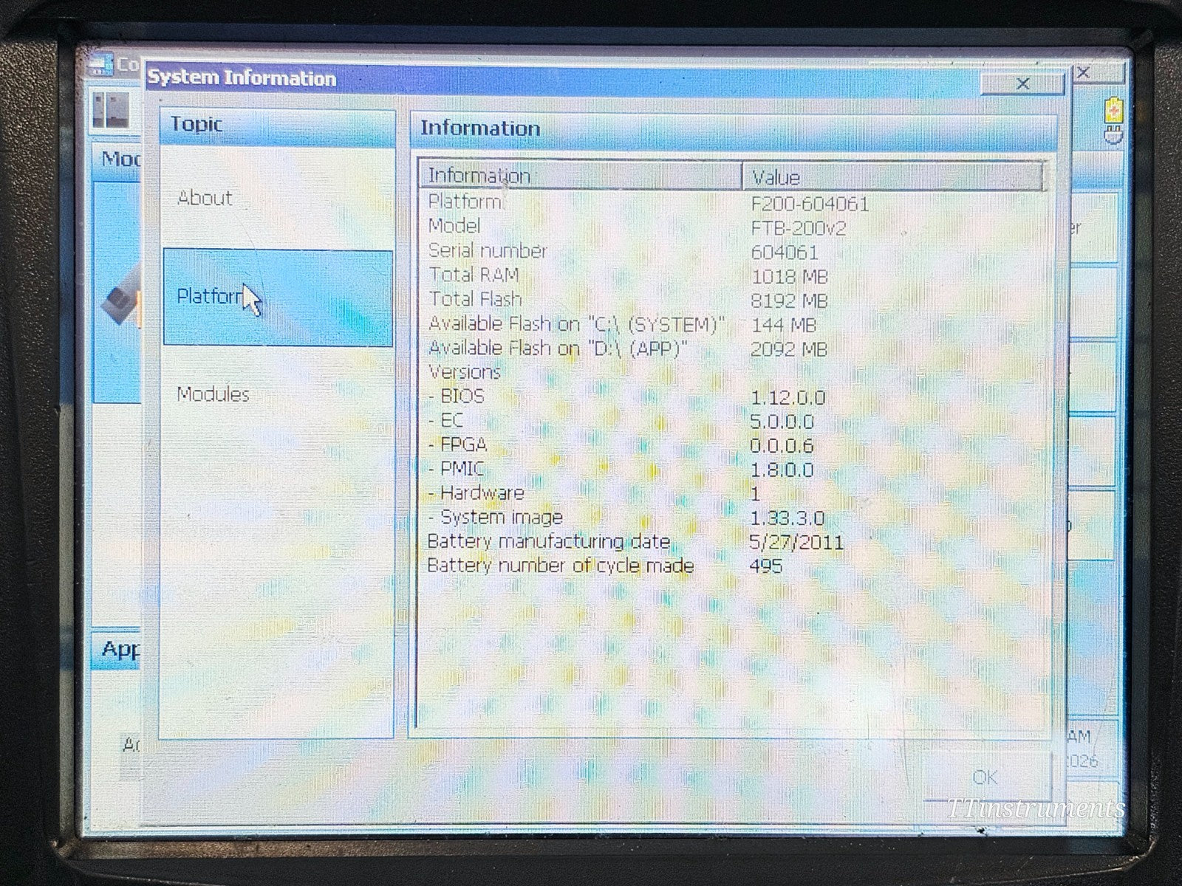Select the Platform row in the table
The height and width of the screenshot is (886, 1182).
(x=733, y=202)
